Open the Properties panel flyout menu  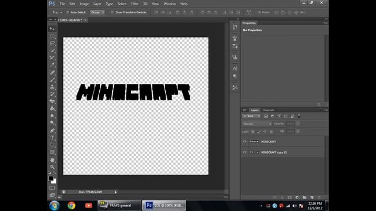tap(325, 23)
